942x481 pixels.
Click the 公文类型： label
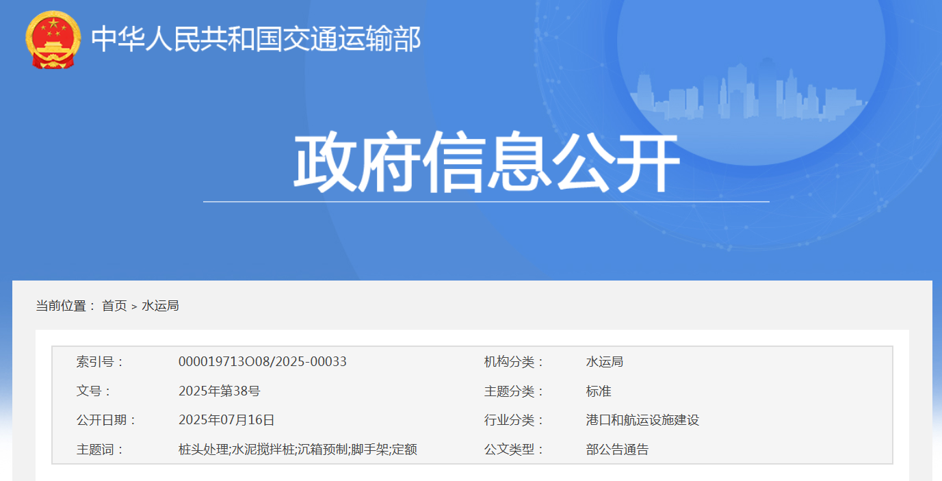click(514, 450)
